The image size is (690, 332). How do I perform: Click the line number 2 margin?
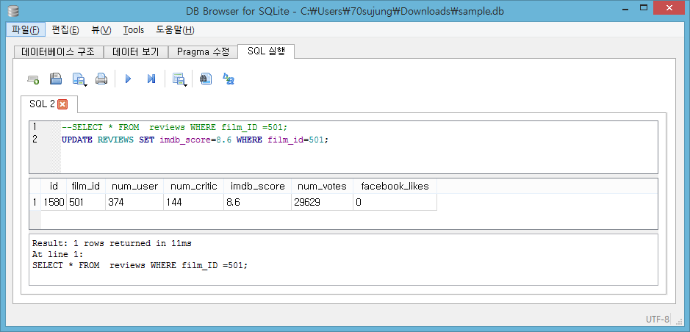(x=35, y=140)
